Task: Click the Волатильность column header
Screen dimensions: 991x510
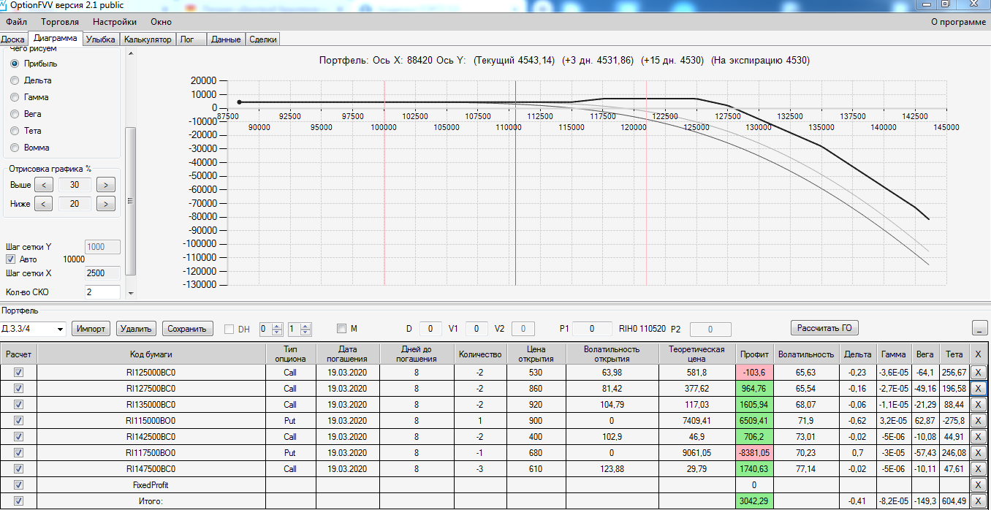Action: tap(806, 354)
